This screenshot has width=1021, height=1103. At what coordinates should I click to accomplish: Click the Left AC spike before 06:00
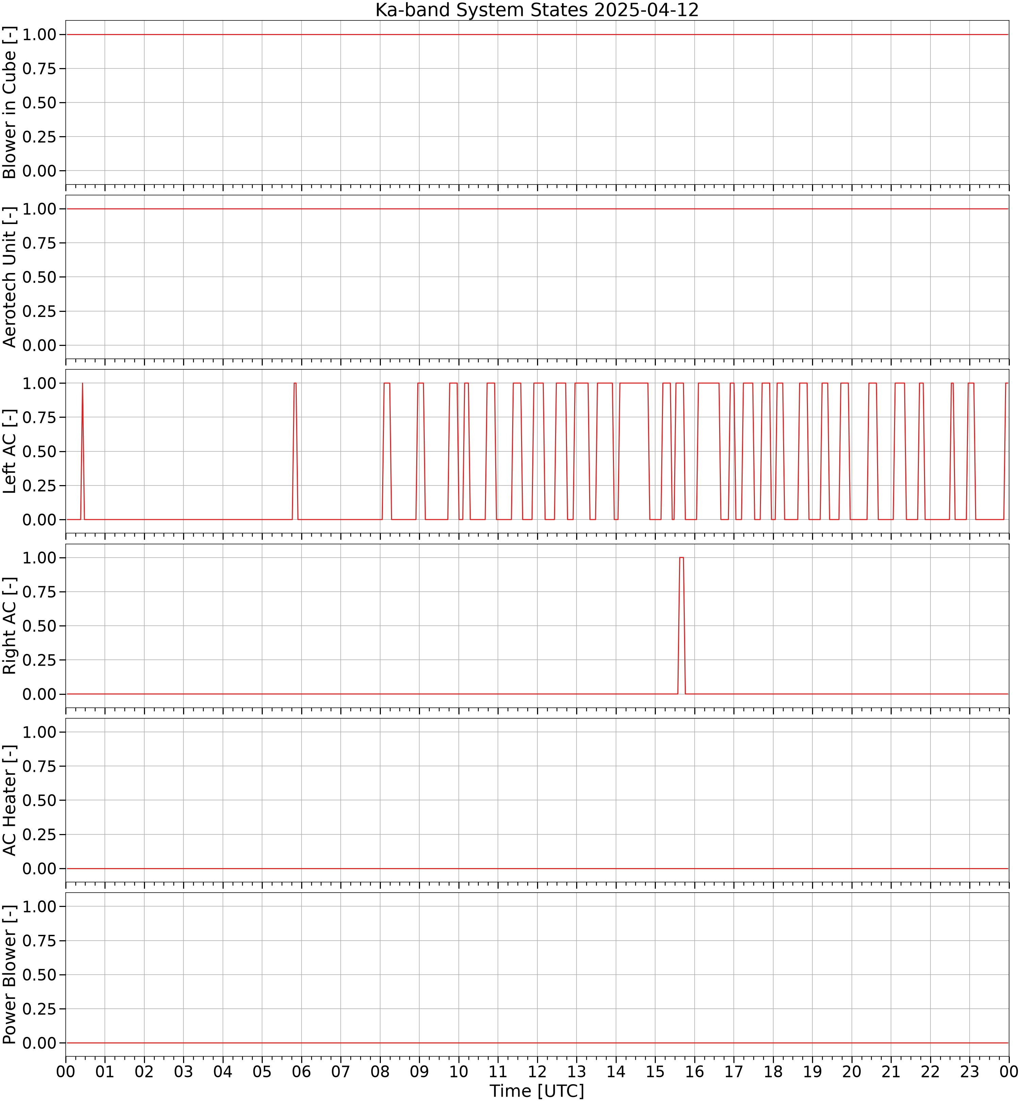pyautogui.click(x=295, y=451)
